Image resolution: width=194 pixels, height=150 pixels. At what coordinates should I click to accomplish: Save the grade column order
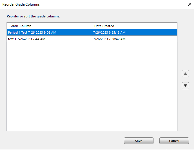(139, 141)
